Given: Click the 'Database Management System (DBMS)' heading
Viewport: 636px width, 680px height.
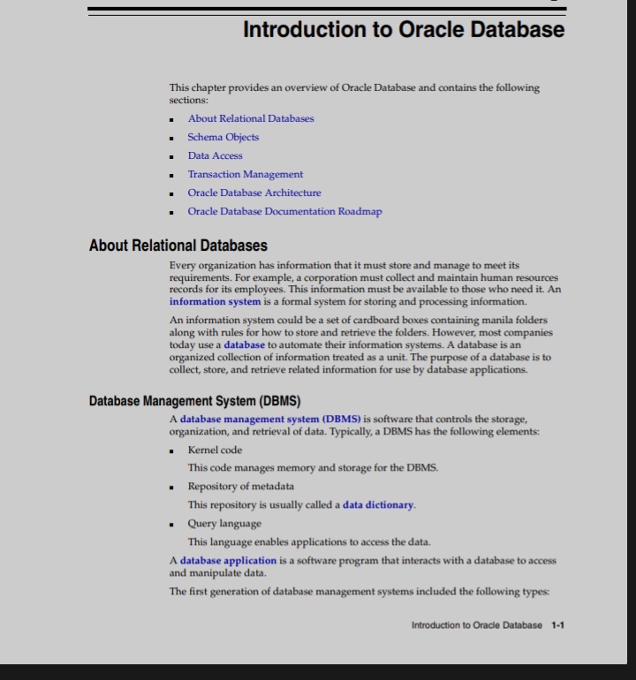Looking at the screenshot, I should point(195,401).
